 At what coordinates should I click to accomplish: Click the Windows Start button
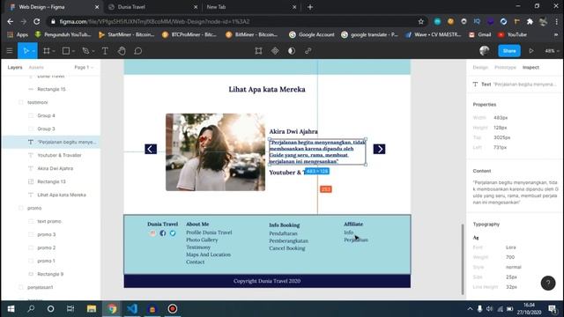(x=11, y=309)
